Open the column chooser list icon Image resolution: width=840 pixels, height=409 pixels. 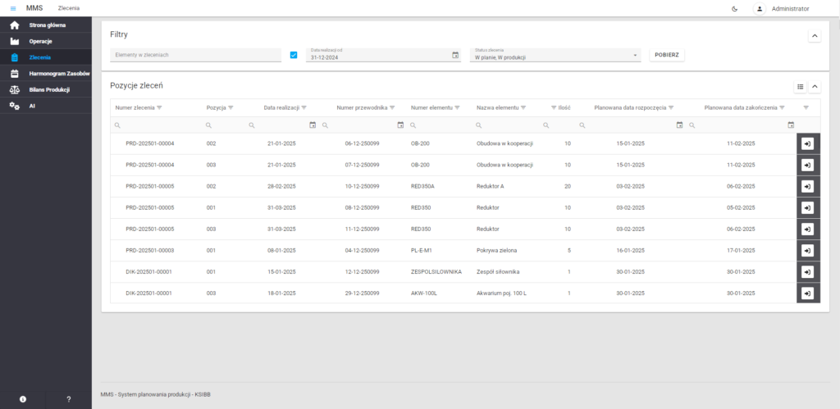tap(800, 86)
